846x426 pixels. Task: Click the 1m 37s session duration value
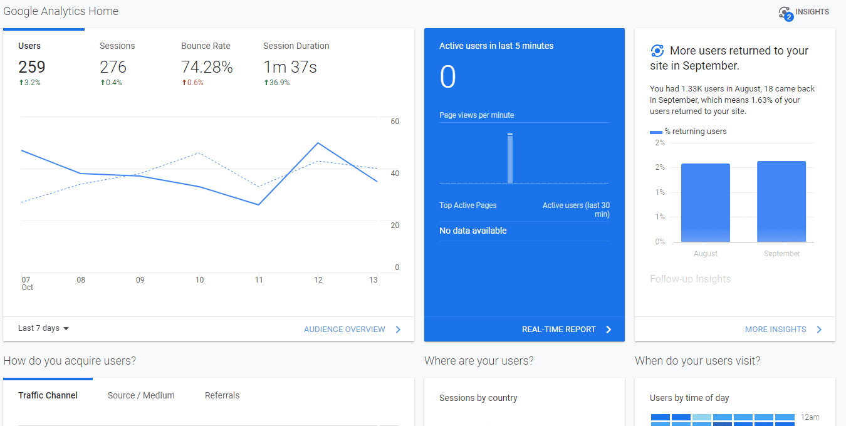pyautogui.click(x=290, y=67)
